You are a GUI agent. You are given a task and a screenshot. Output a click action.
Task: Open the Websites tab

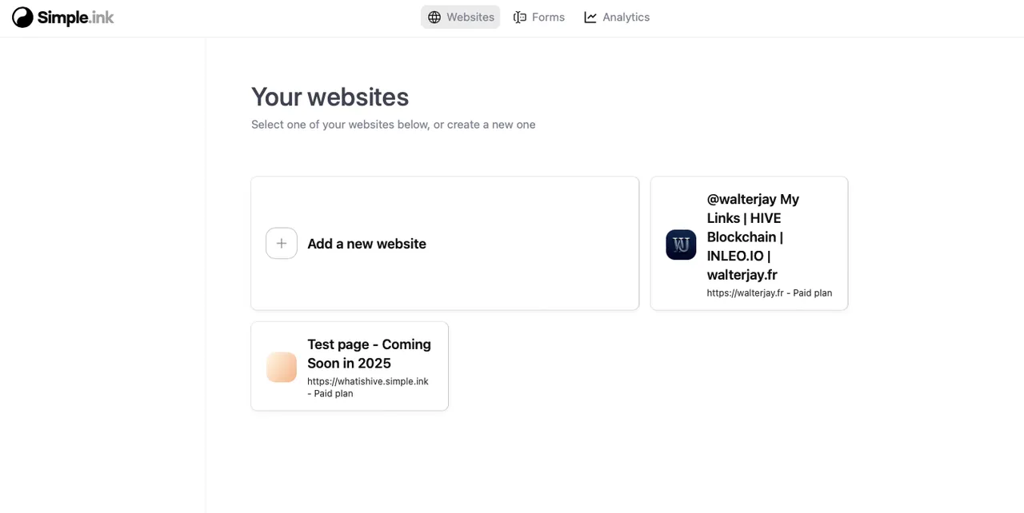[x=460, y=17]
